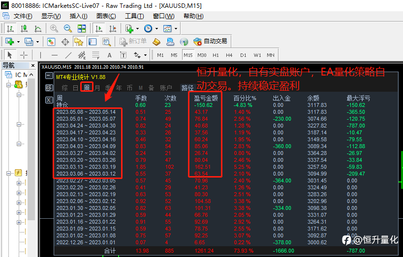Switch timeframe to M1
Viewport: 403px width, 257px height.
[160, 55]
